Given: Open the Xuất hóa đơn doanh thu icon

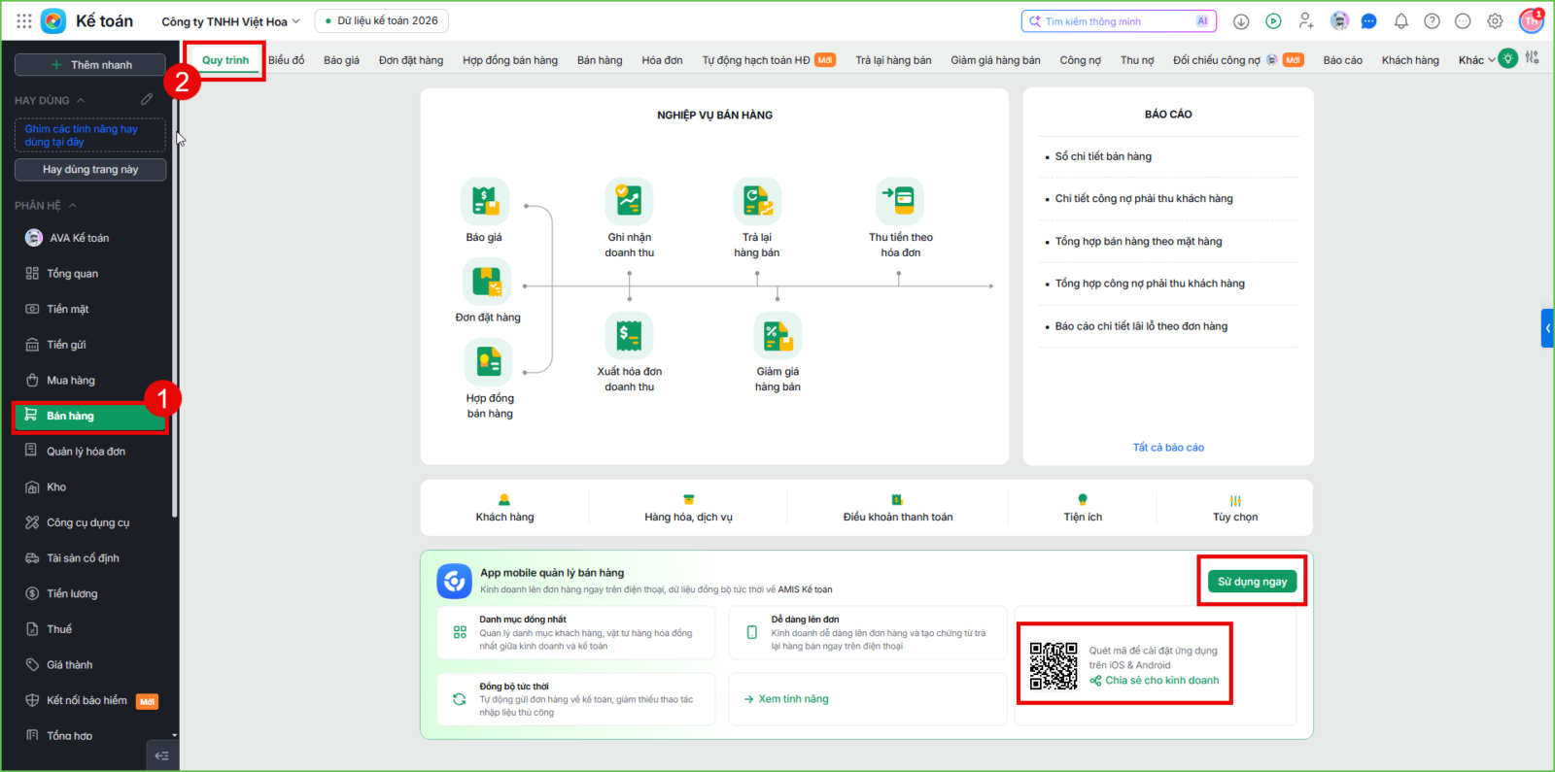Looking at the screenshot, I should point(629,335).
